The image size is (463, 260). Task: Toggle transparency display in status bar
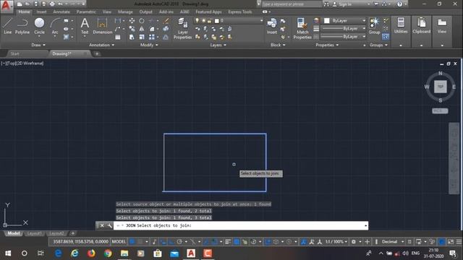[237, 242]
